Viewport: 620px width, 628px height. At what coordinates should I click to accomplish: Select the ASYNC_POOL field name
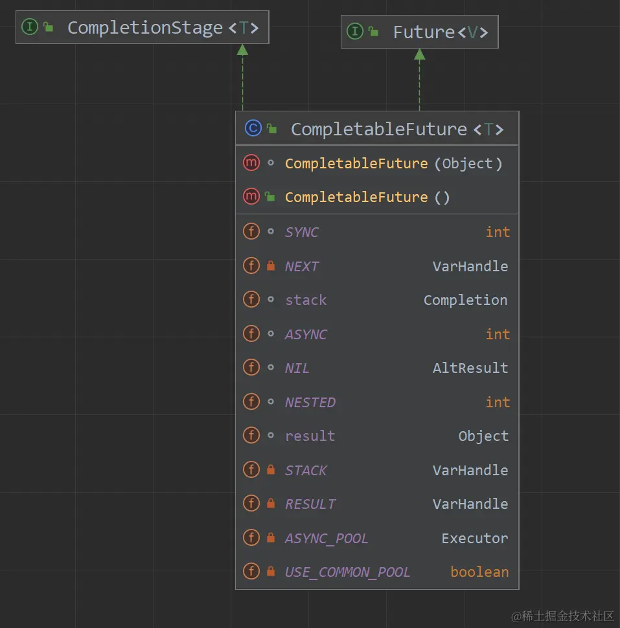(x=327, y=538)
